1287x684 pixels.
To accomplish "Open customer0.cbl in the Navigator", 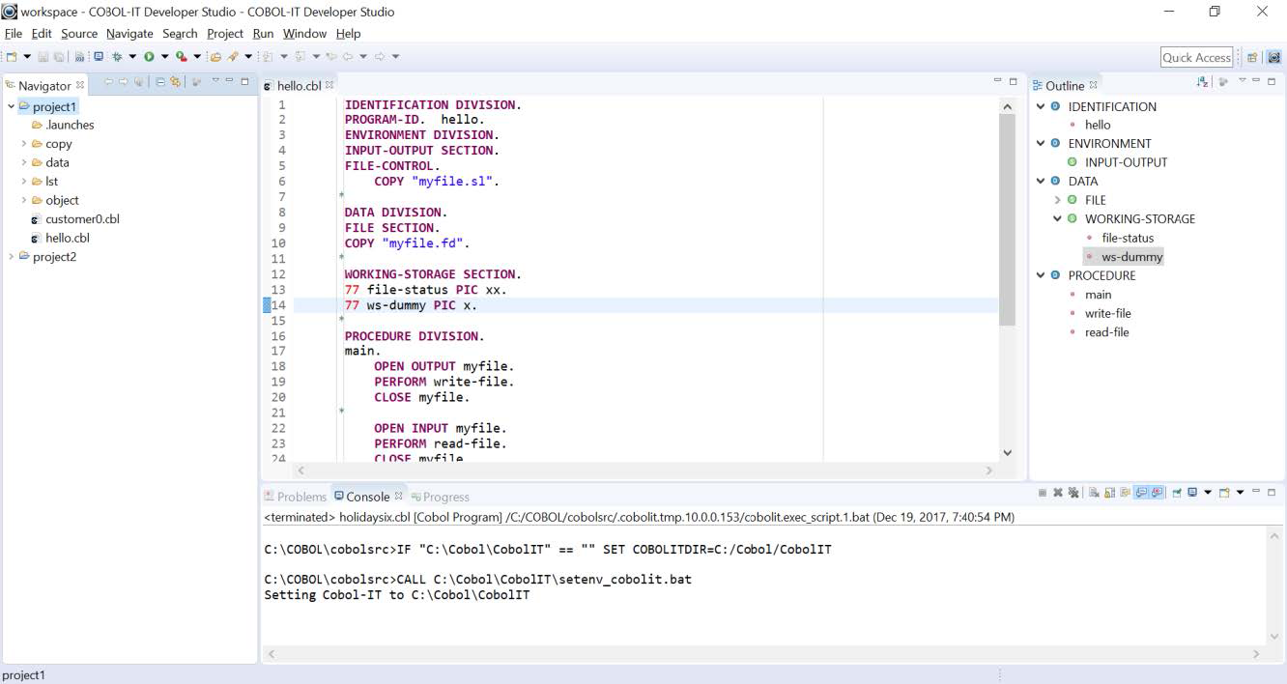I will click(82, 219).
